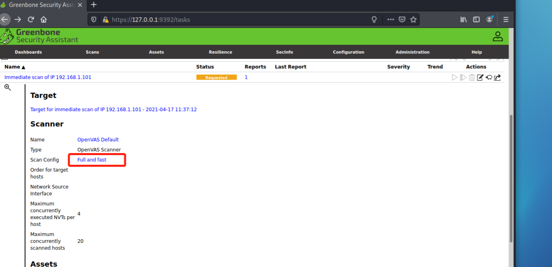The image size is (552, 267).
Task: Open task 'Immediate scan of IP 192.168.1.101'
Action: click(48, 77)
